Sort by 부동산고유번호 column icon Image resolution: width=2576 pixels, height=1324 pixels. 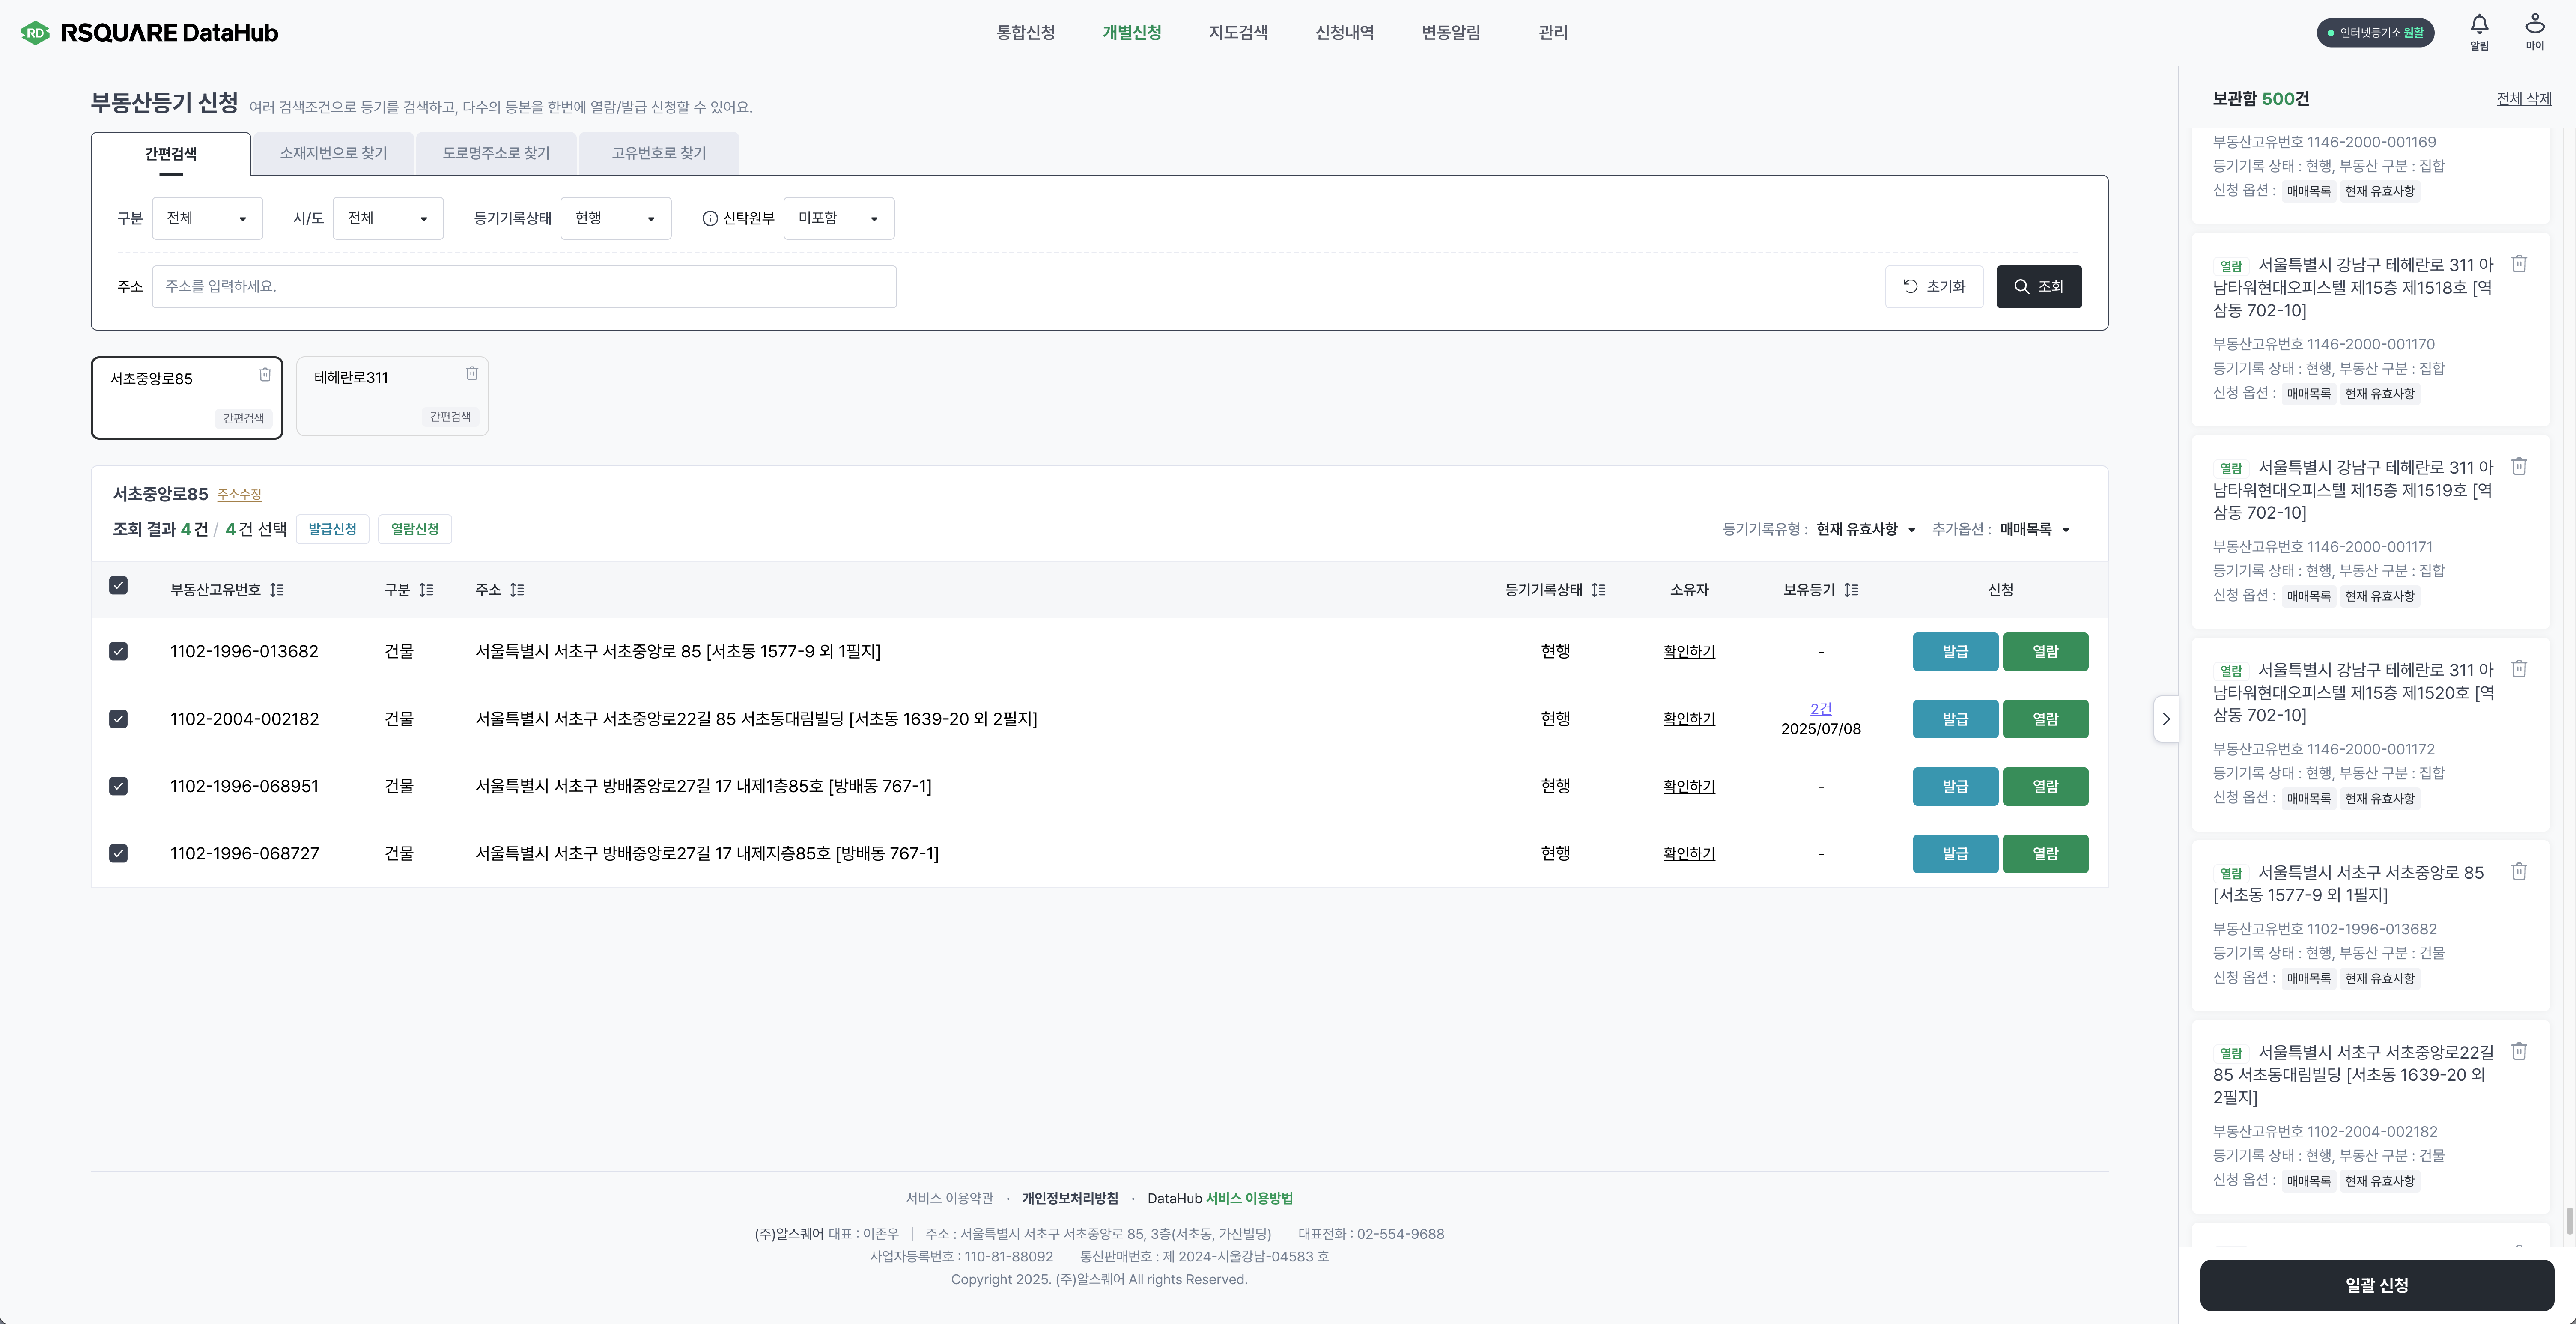[277, 590]
